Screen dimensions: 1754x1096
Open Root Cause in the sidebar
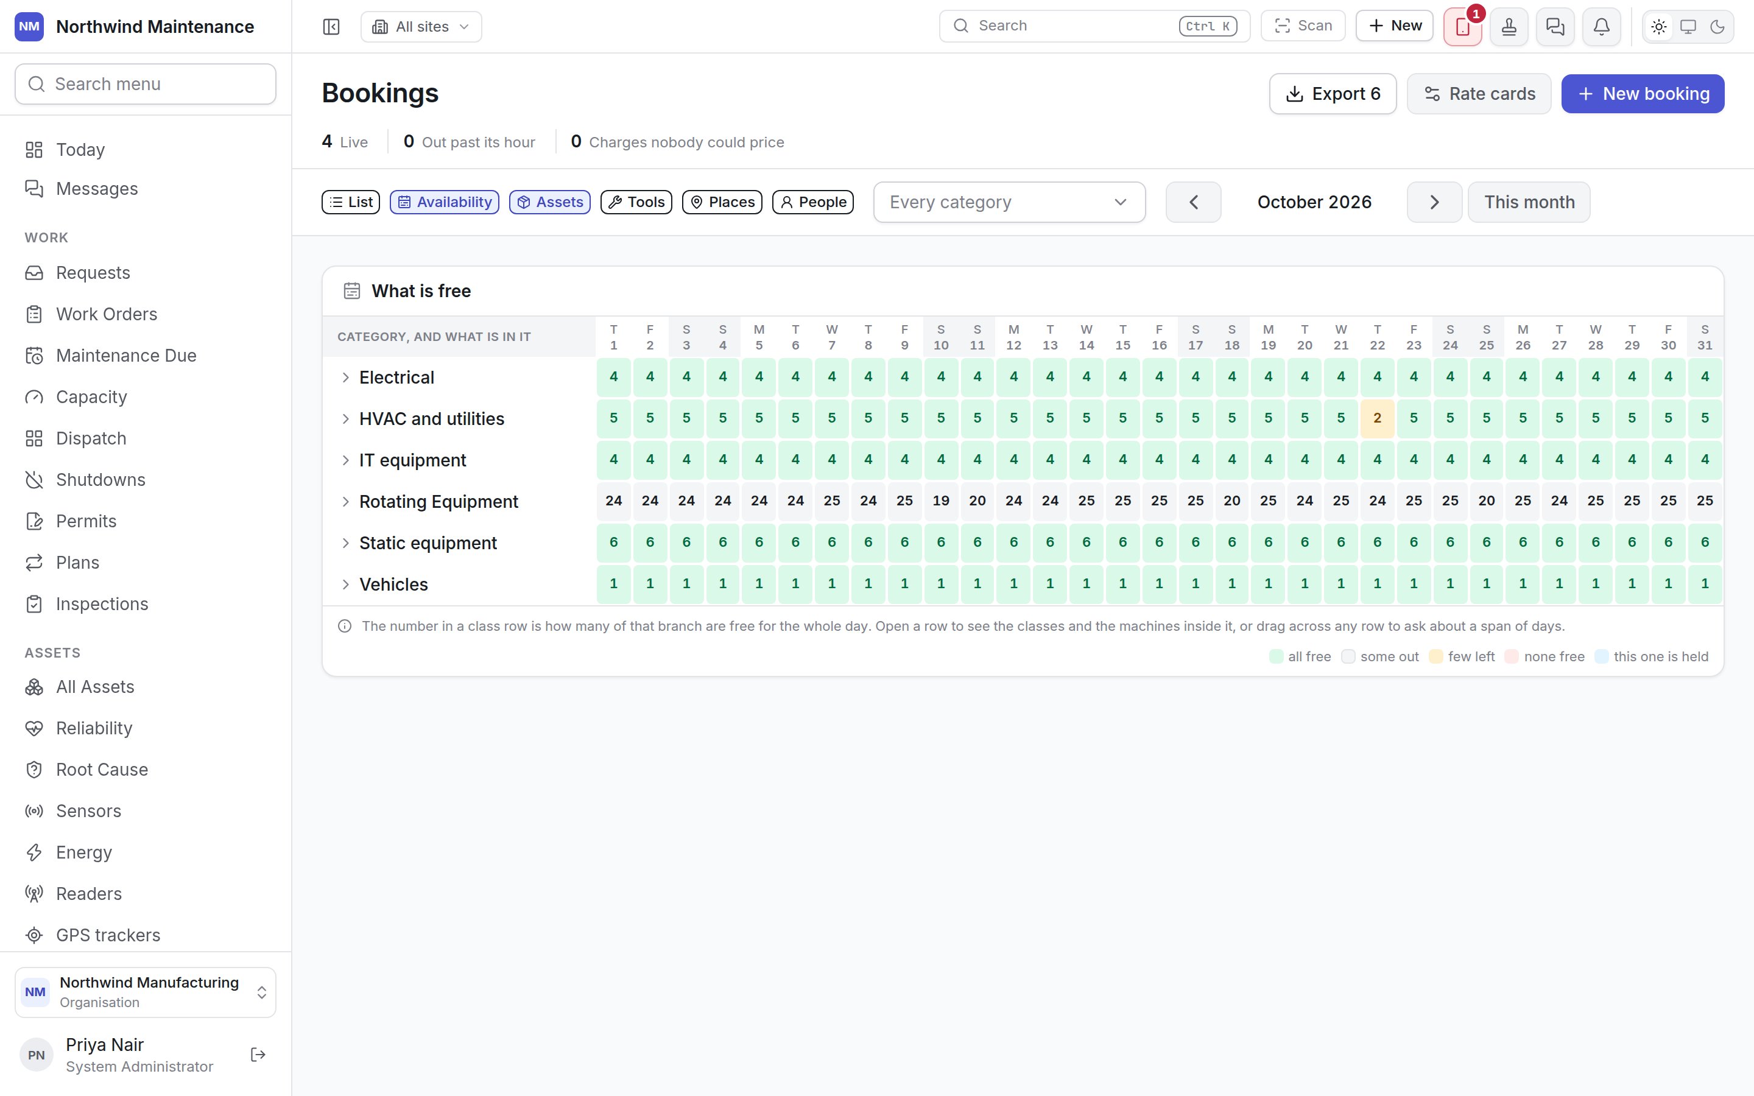(145, 770)
